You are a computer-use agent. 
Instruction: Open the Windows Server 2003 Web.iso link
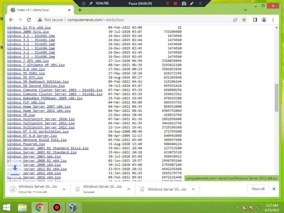pos(34,157)
